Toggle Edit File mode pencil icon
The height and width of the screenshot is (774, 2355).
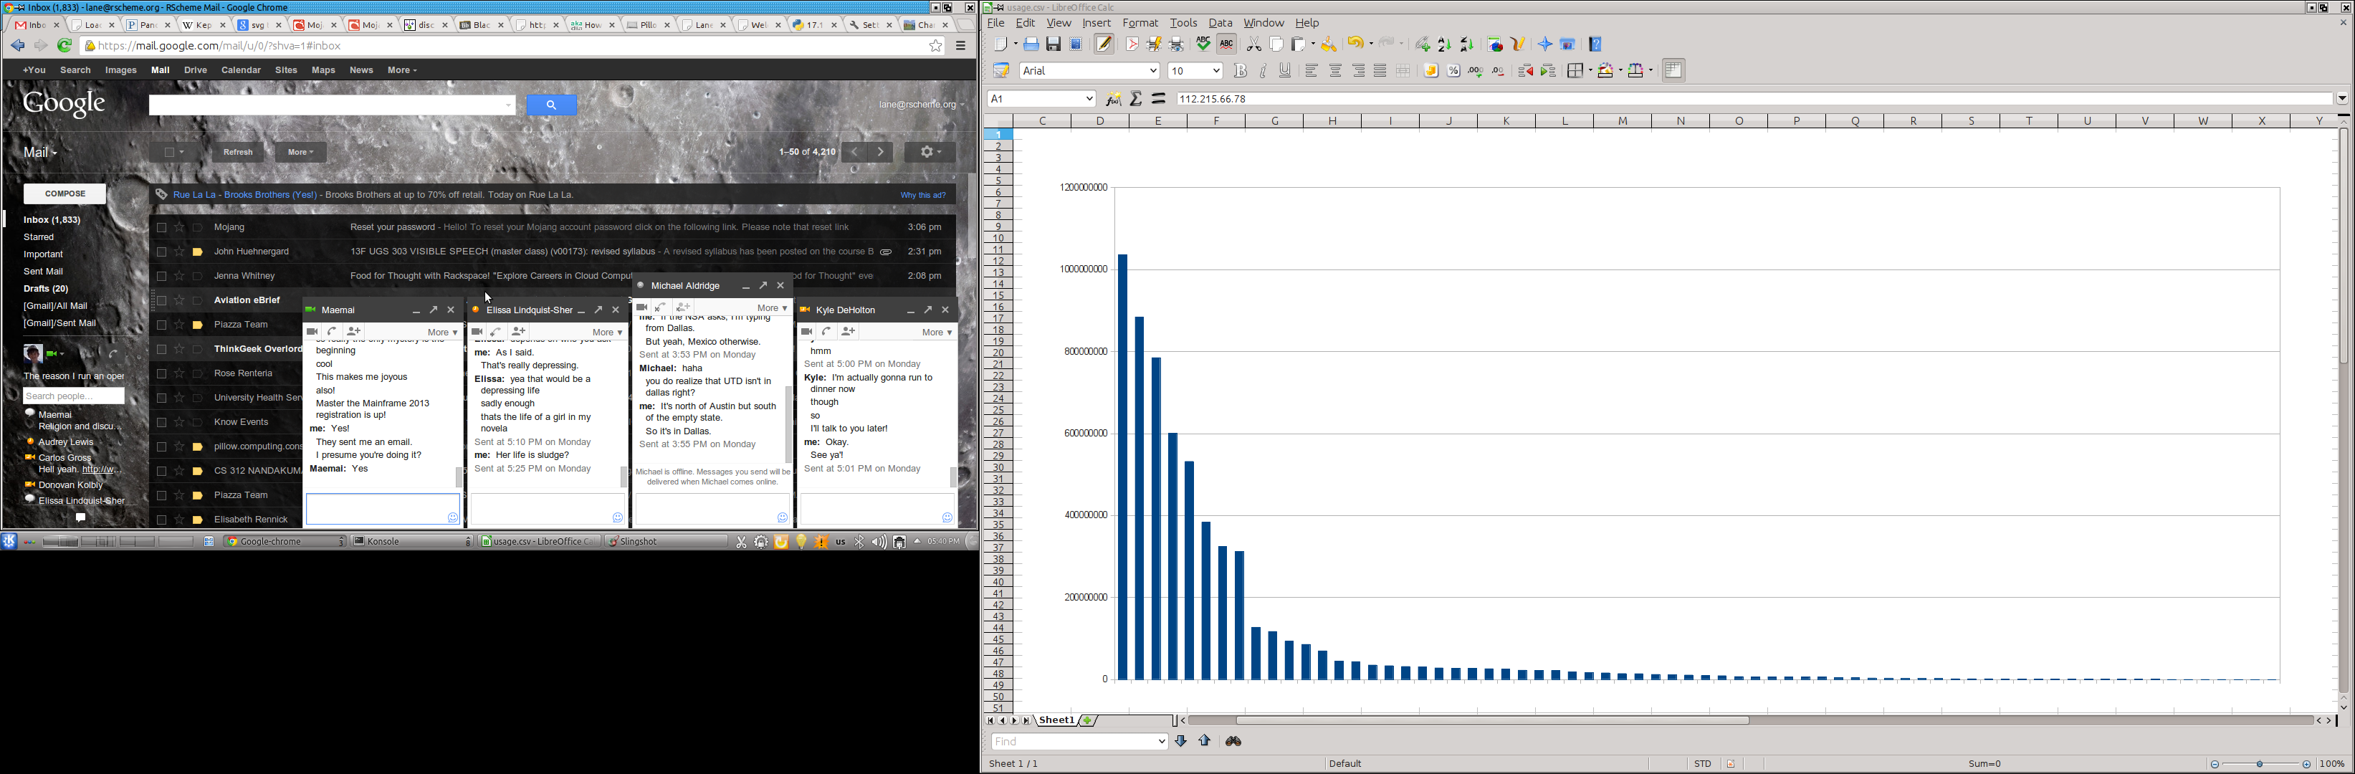tap(1104, 44)
